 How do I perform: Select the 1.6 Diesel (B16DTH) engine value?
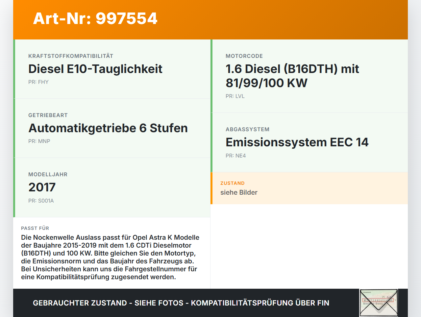(x=292, y=76)
